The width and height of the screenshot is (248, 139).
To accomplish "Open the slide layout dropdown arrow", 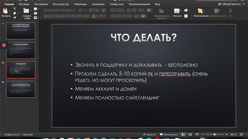I will click(38, 9).
